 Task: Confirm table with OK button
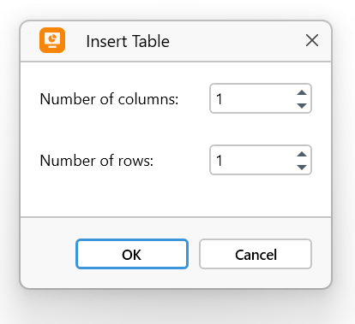[132, 254]
